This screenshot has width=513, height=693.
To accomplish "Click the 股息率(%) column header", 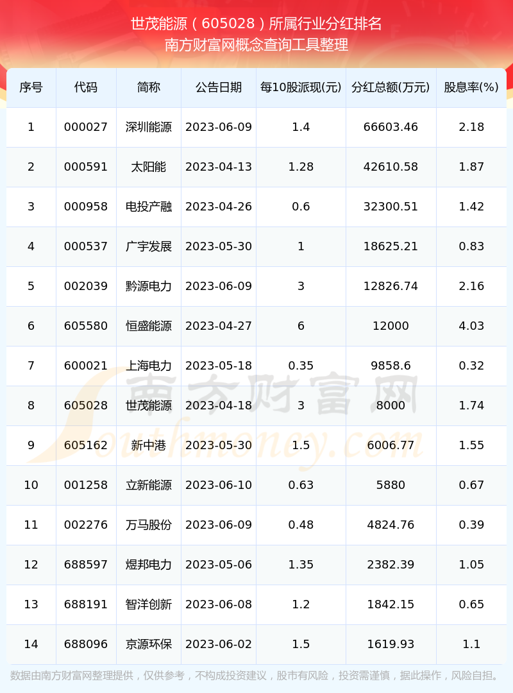I will [471, 87].
